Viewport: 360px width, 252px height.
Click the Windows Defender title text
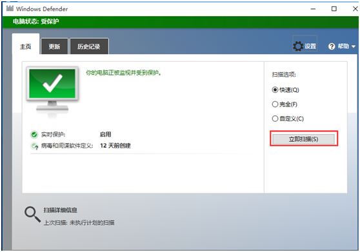(x=42, y=9)
